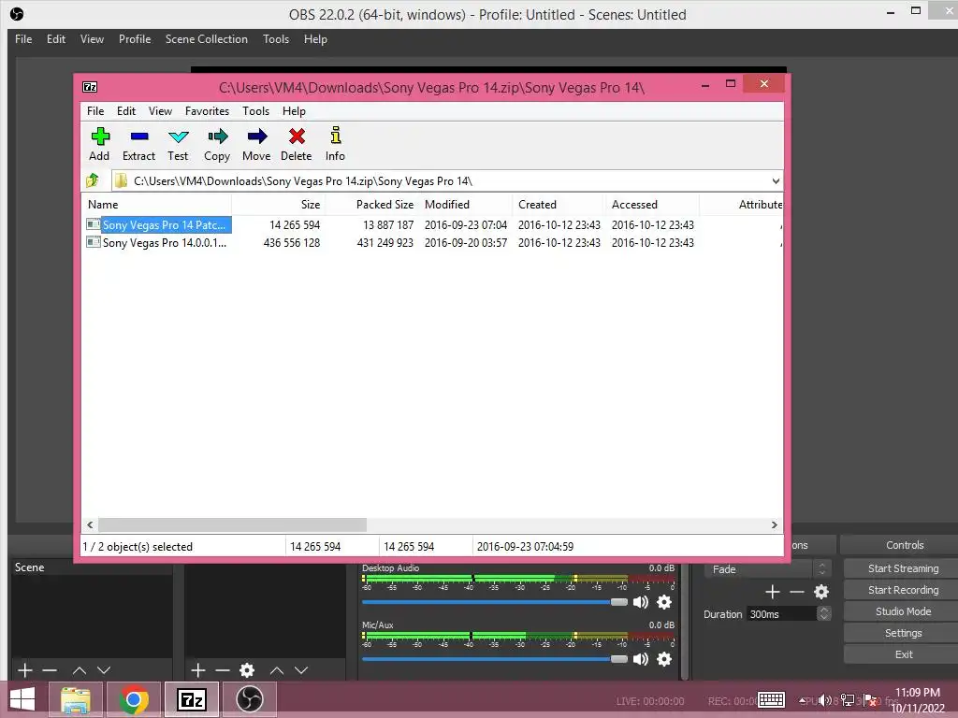Open OBS Profile menu

pos(135,39)
